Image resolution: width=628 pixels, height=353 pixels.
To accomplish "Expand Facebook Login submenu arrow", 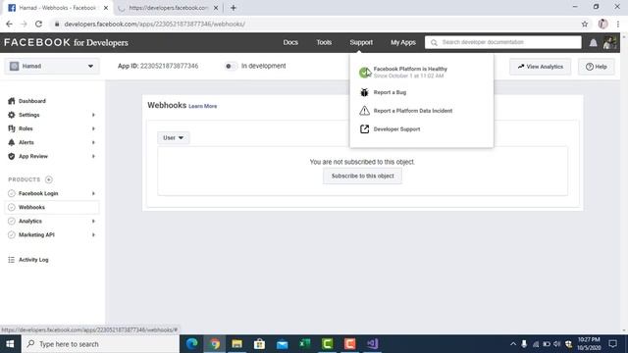I will (x=93, y=193).
